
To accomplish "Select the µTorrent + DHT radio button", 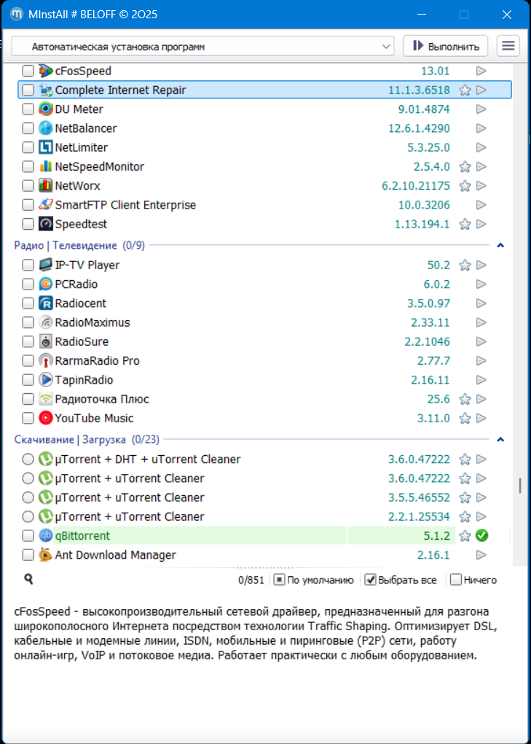I will pyautogui.click(x=28, y=460).
